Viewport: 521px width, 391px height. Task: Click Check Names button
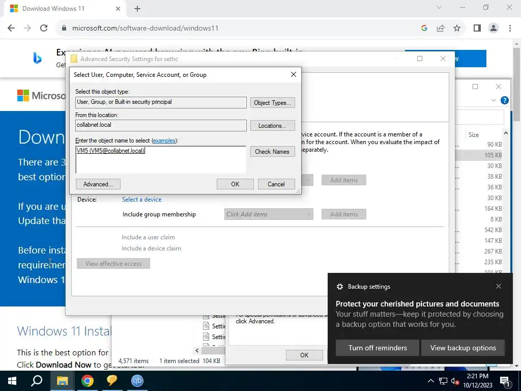[x=273, y=152]
